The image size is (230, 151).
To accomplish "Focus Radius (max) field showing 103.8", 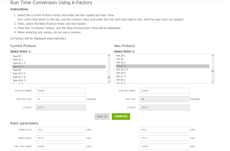I will [61, 138].
